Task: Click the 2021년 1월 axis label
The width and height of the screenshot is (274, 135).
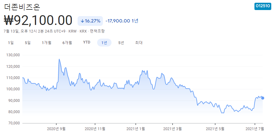Action: pos(136,129)
